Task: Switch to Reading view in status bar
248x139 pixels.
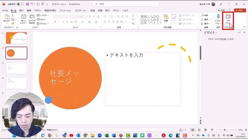Action: click(x=205, y=130)
